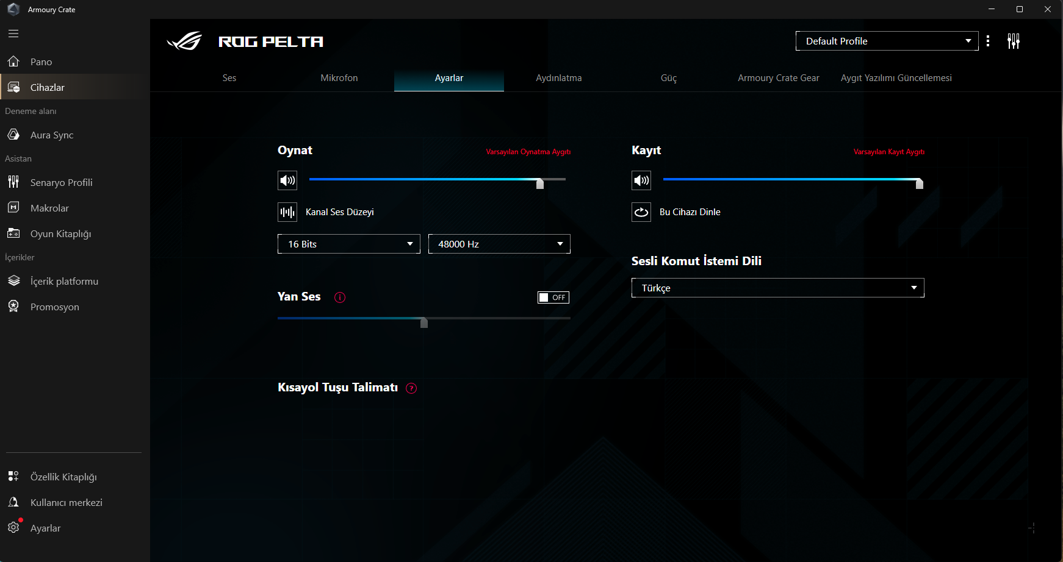Open the Makrolar icon
Screen dimensions: 1063x562
click(x=13, y=208)
